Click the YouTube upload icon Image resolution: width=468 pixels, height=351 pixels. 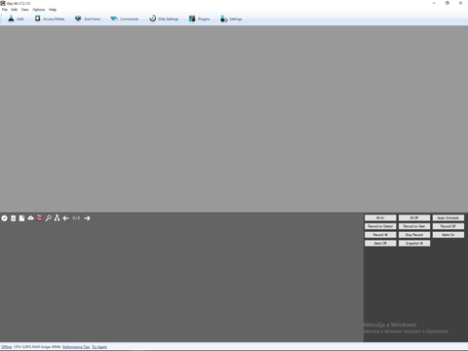pos(39,217)
